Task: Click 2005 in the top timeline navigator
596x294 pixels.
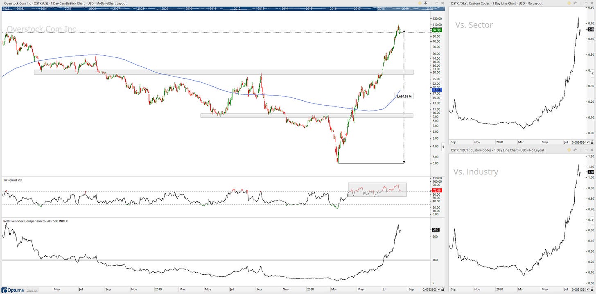Action: [x=68, y=8]
